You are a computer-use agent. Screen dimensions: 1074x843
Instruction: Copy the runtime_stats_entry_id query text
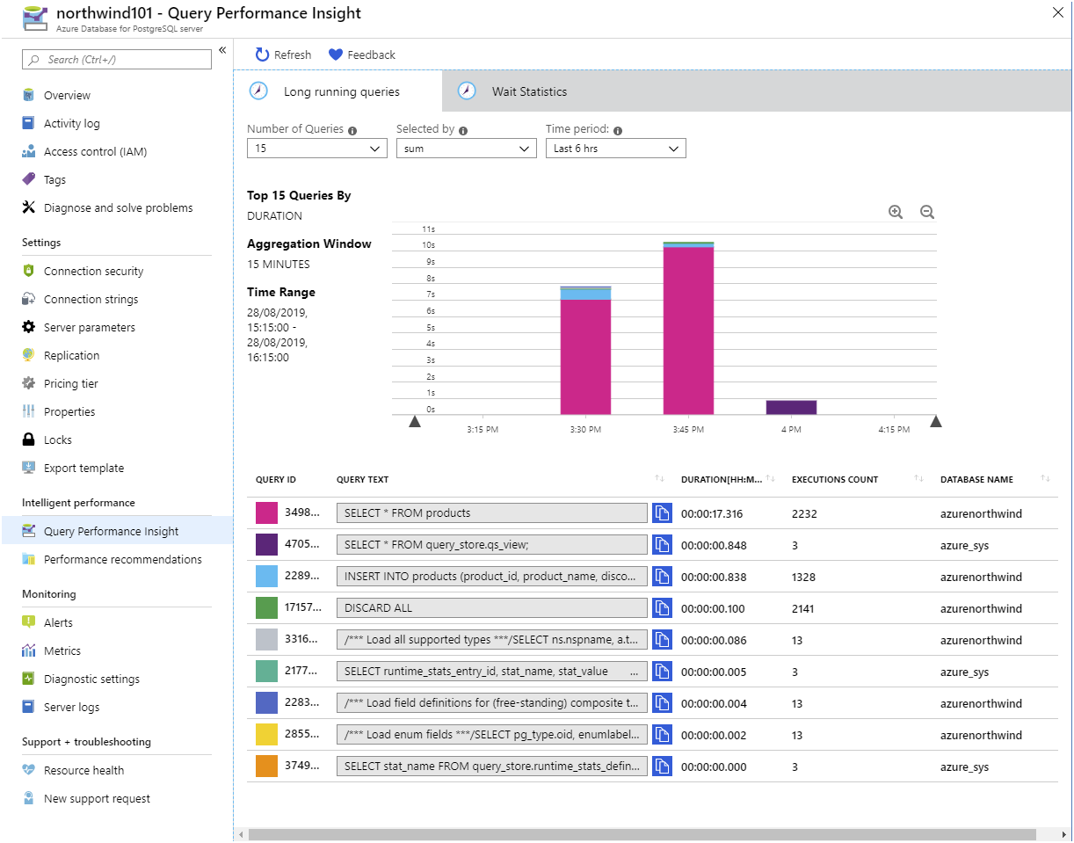click(x=662, y=672)
